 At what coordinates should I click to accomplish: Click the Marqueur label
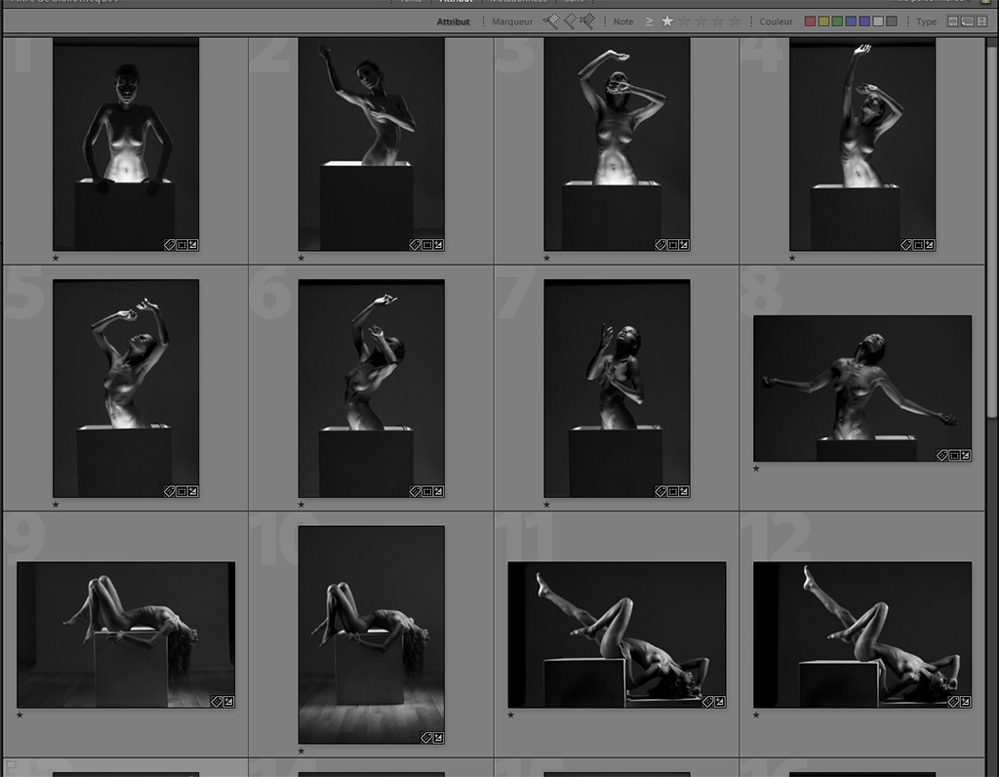tap(512, 21)
